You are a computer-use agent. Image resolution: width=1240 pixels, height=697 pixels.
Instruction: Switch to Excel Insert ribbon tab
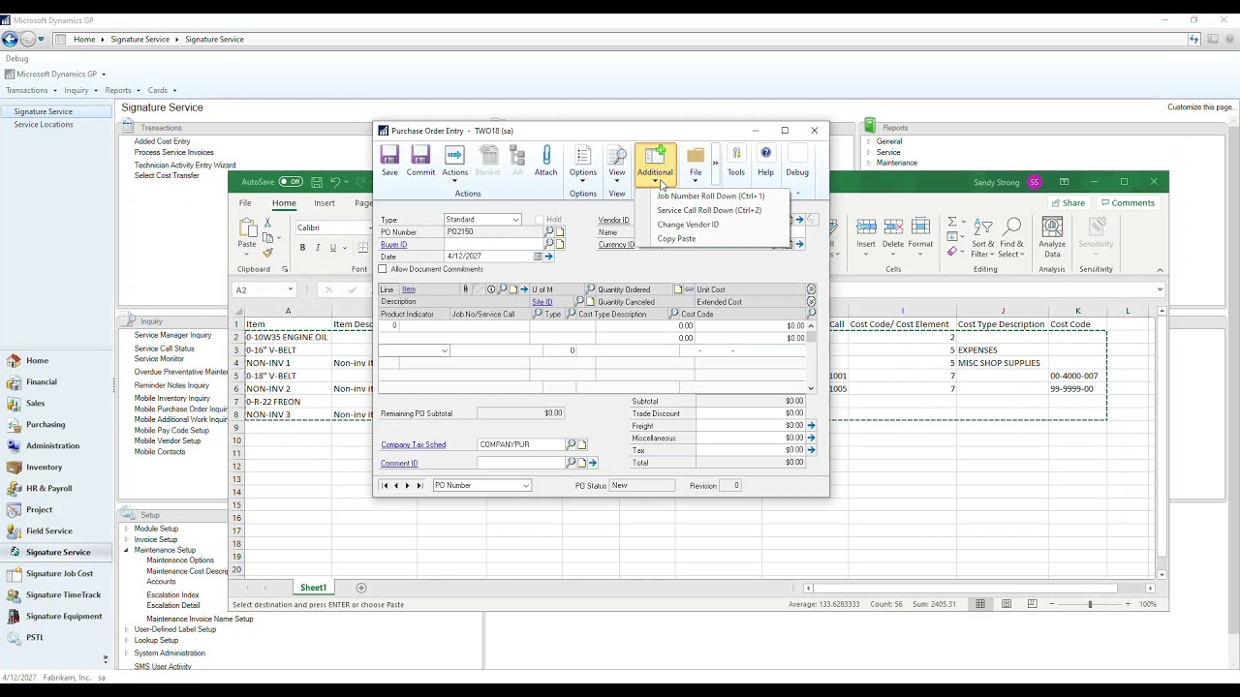coord(325,203)
